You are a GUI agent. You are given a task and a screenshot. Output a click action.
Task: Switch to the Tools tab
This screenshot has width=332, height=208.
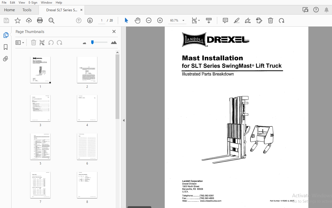pyautogui.click(x=27, y=10)
